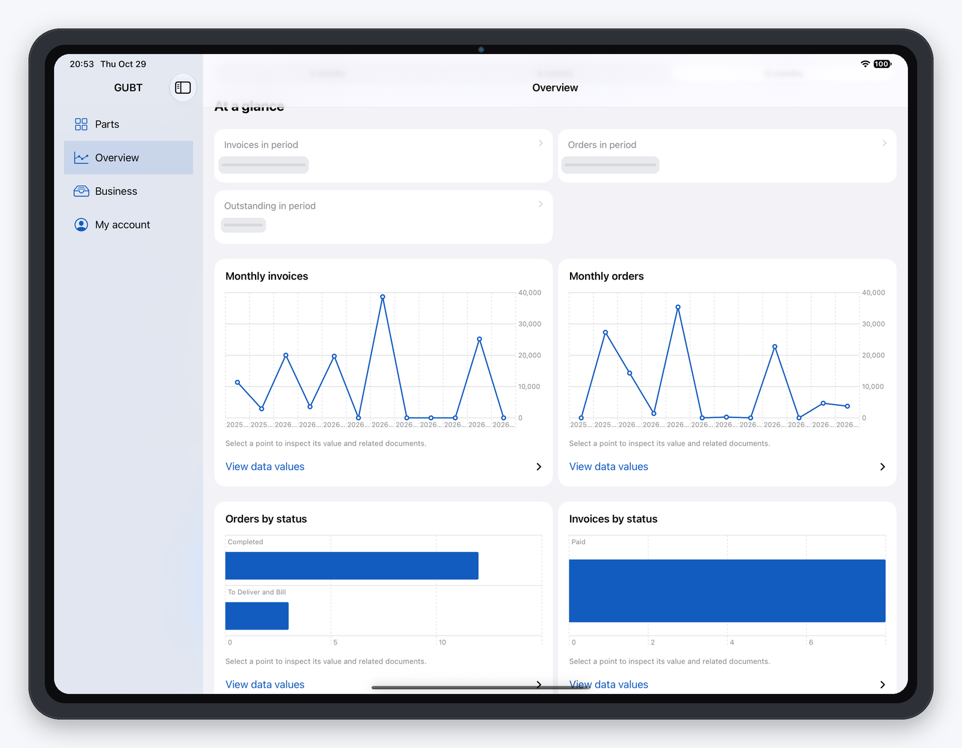The image size is (962, 748).
Task: Open the Invoices in period card
Action: coord(384,156)
